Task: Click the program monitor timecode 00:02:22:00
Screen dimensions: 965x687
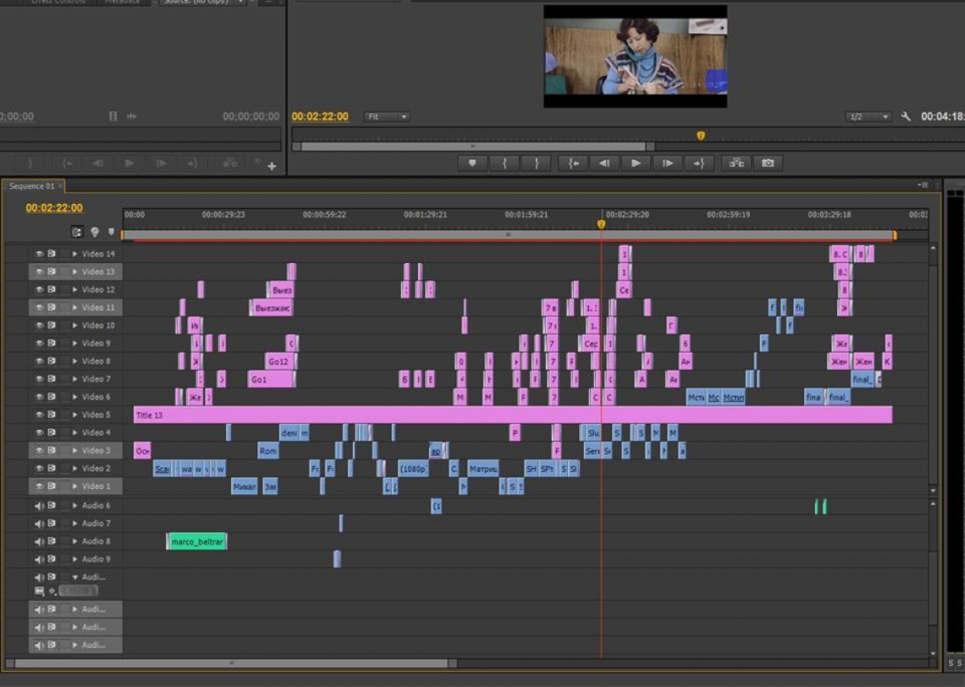Action: coord(320,116)
